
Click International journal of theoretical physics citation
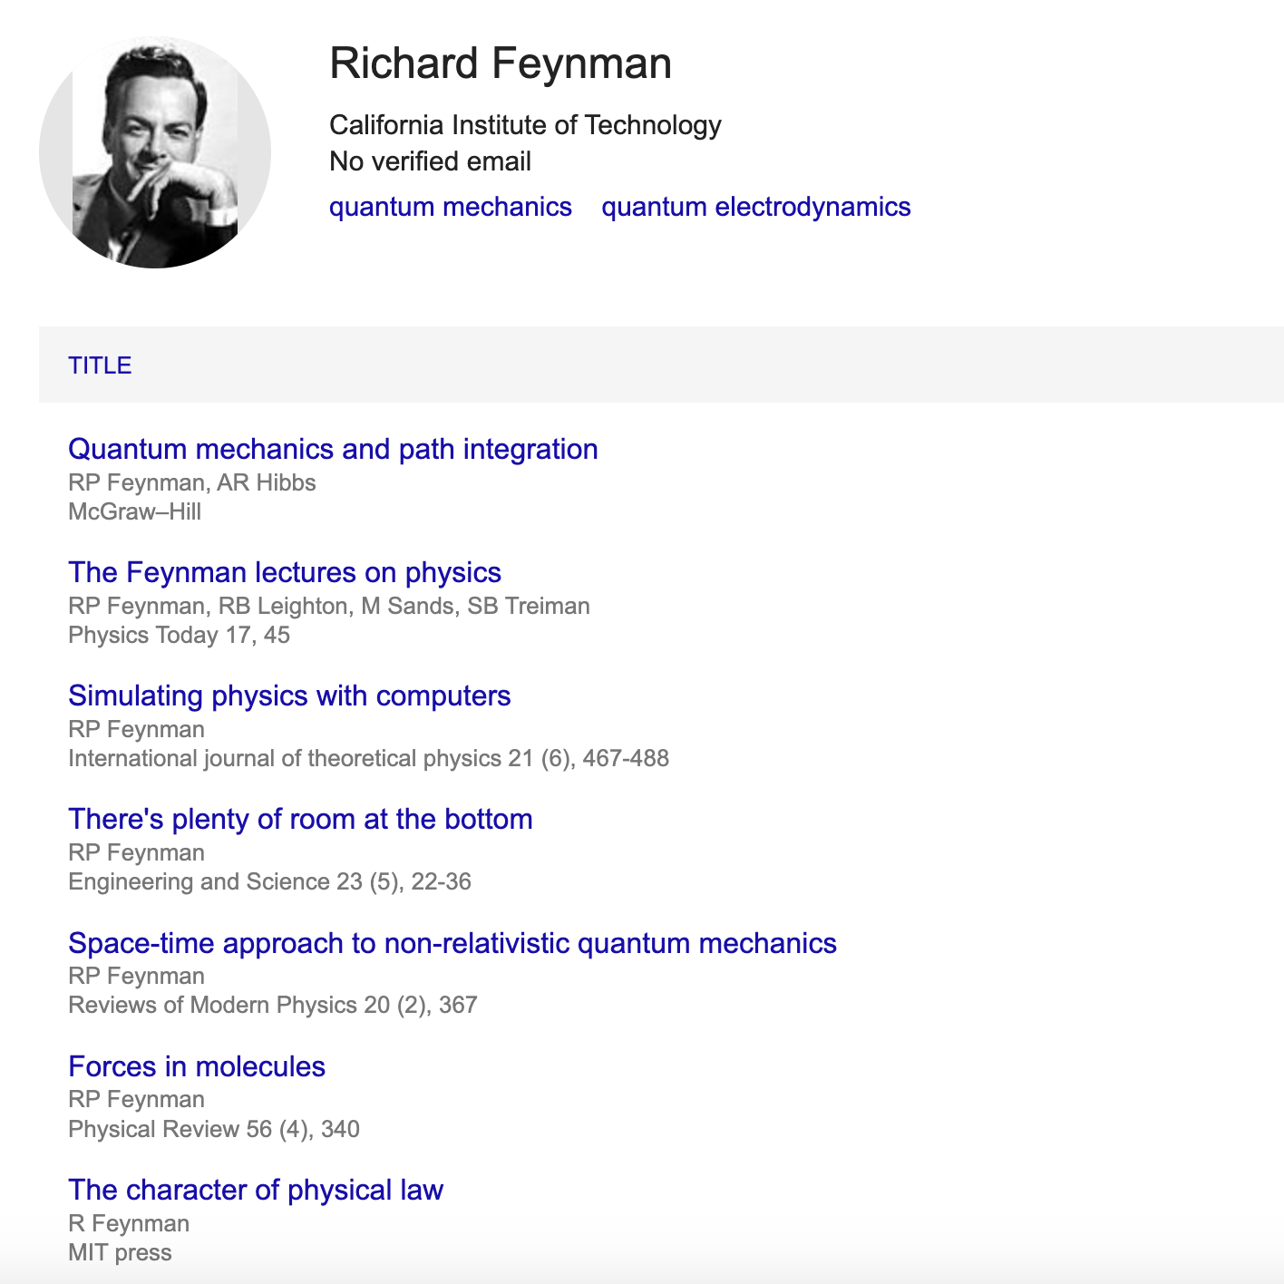tap(369, 758)
